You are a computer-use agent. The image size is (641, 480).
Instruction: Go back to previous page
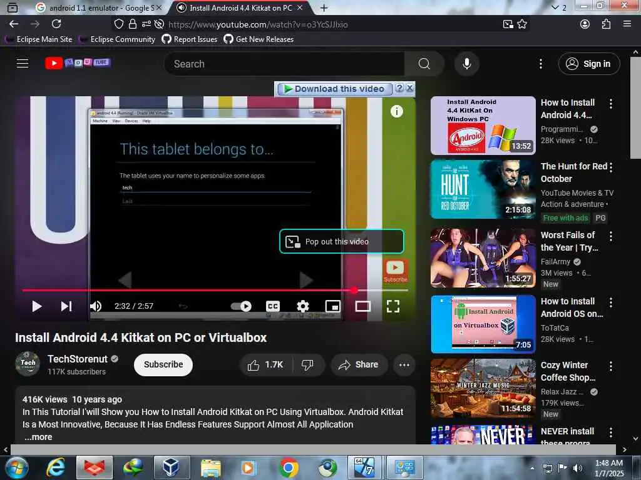[x=14, y=24]
